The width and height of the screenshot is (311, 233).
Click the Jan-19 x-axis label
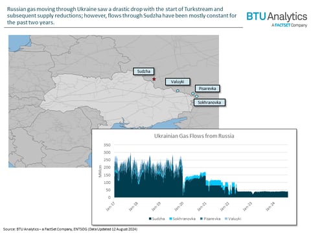tap(156, 206)
